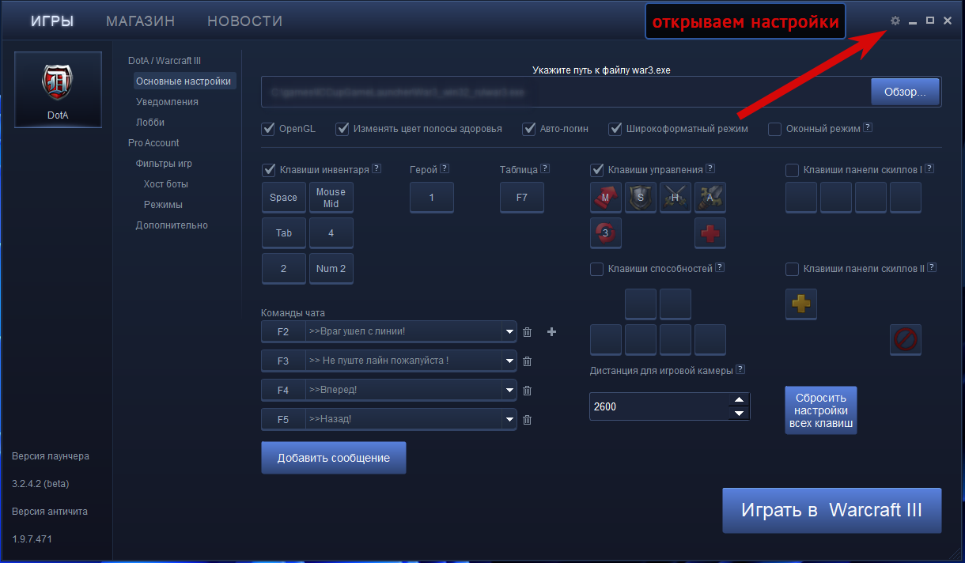Open launcher settings via the gear icon
965x563 pixels.
895,21
